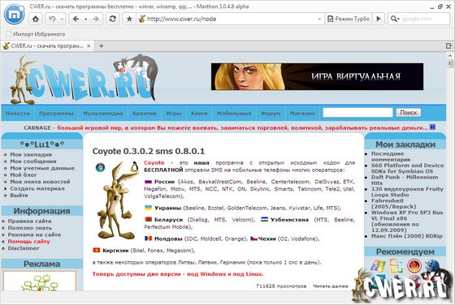This screenshot has width=455, height=305.
Task: Open the red Помощь сайту link
Action: tap(28, 241)
